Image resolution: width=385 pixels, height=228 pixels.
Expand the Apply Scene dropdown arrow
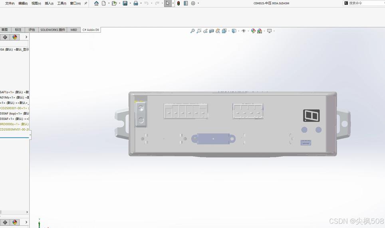point(264,31)
